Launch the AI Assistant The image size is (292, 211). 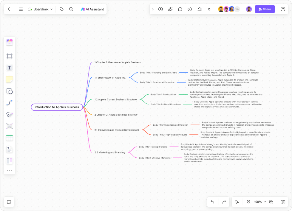click(x=92, y=9)
